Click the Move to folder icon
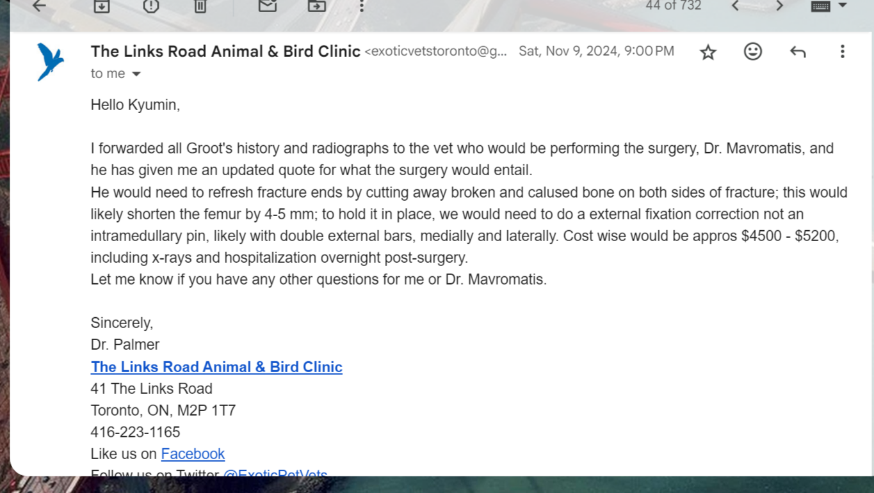The width and height of the screenshot is (874, 493). click(x=317, y=6)
